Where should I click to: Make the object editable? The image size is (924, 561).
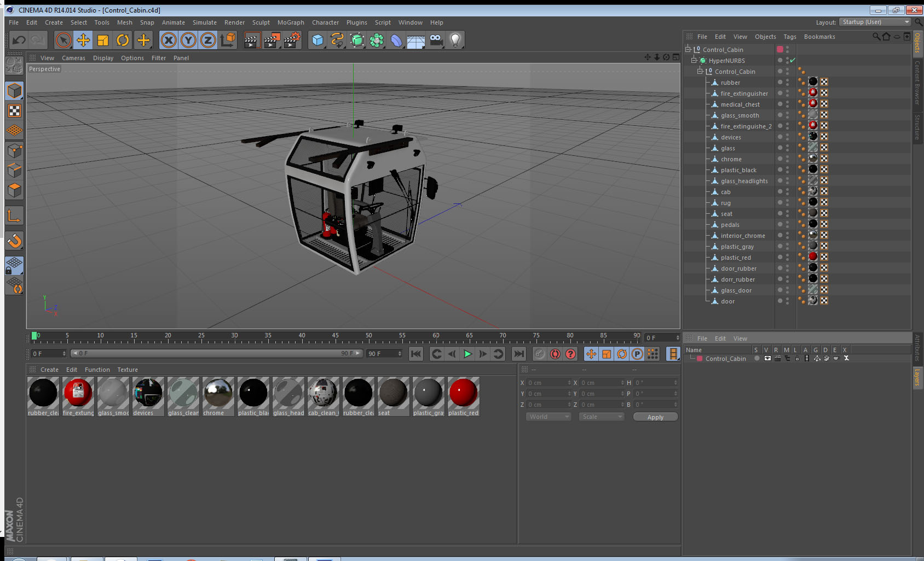pos(14,66)
